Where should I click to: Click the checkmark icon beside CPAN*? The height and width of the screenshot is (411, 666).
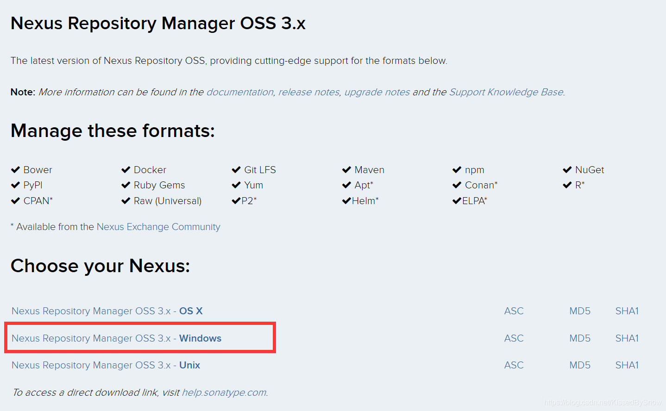click(15, 201)
